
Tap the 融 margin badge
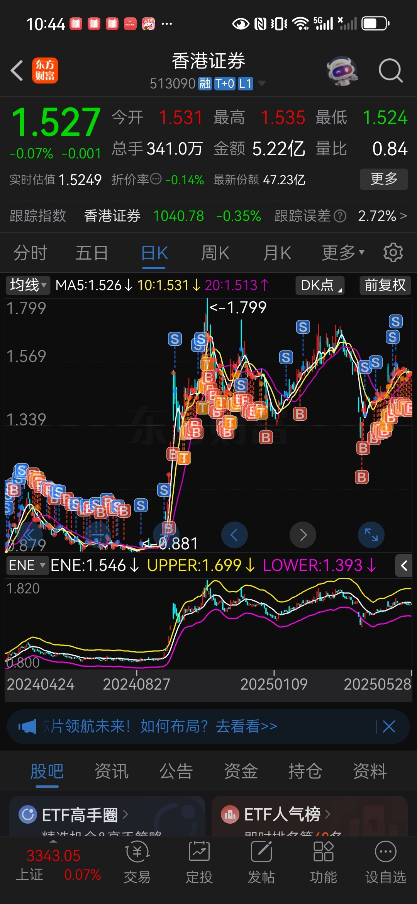coord(205,83)
